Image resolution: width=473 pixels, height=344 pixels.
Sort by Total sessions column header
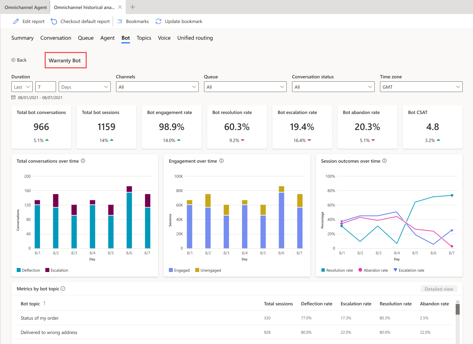[x=278, y=304]
